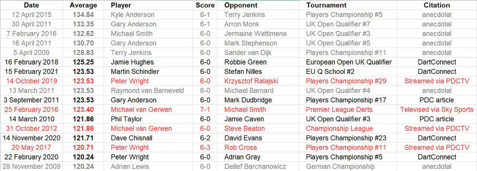The height and width of the screenshot is (171, 477).
Task: Select the Jamie Hughes cell
Action: 148,62
